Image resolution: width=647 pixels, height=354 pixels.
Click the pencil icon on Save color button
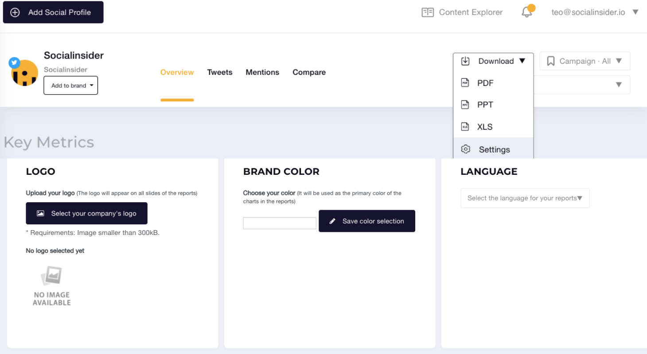pos(332,221)
